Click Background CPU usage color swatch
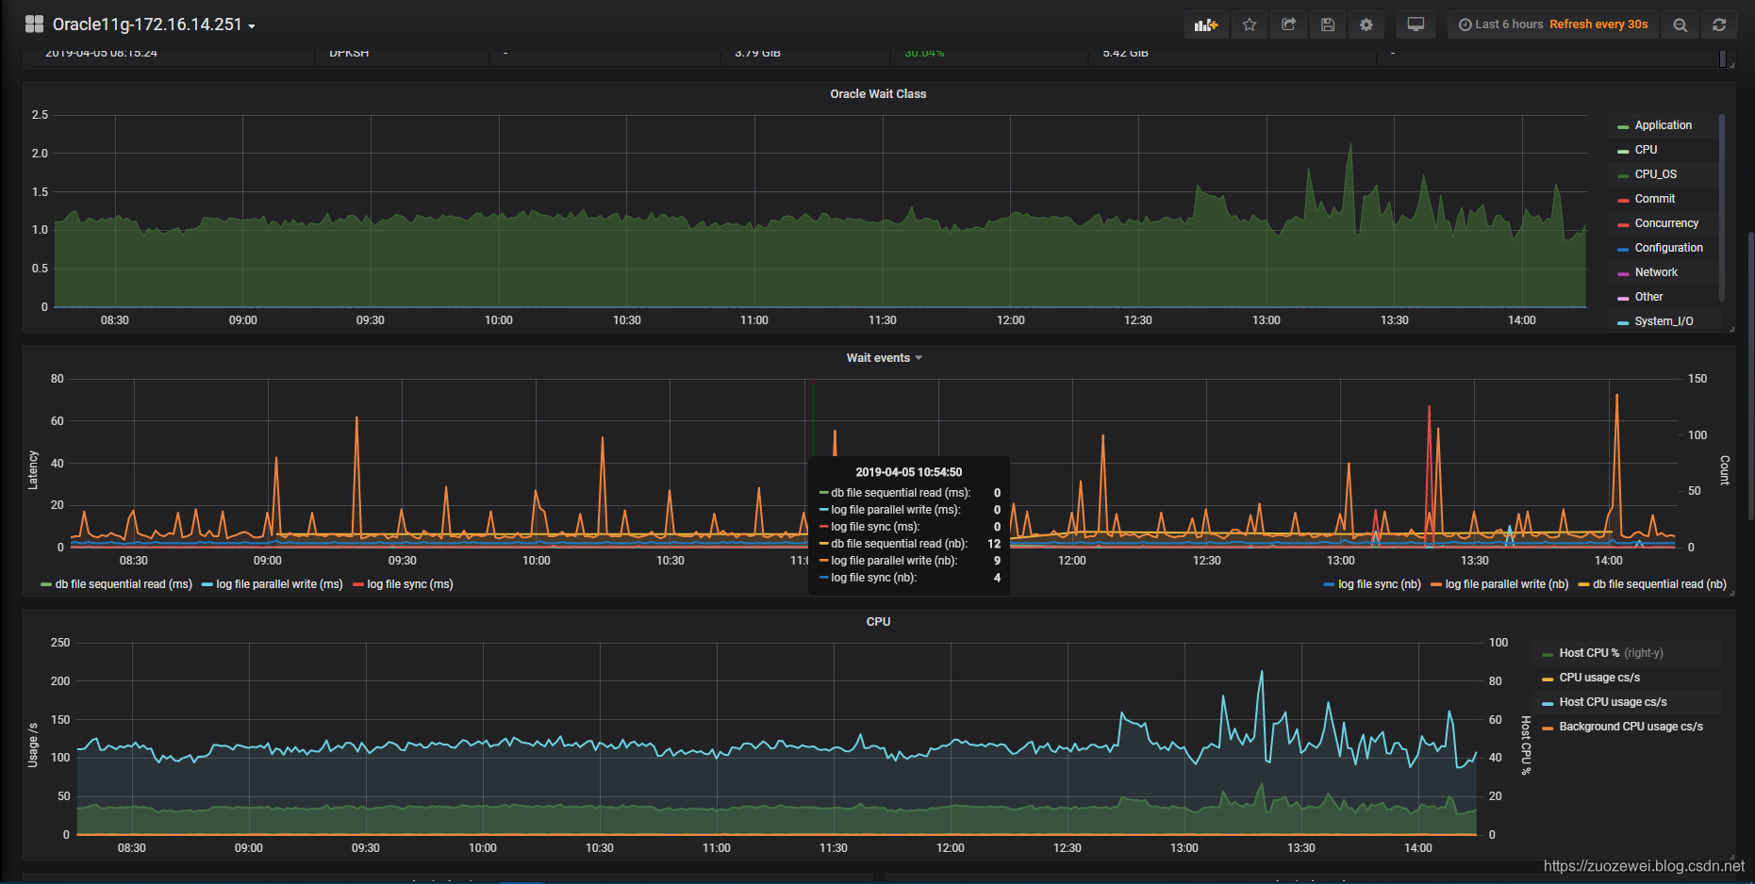The height and width of the screenshot is (884, 1755). pyautogui.click(x=1548, y=728)
